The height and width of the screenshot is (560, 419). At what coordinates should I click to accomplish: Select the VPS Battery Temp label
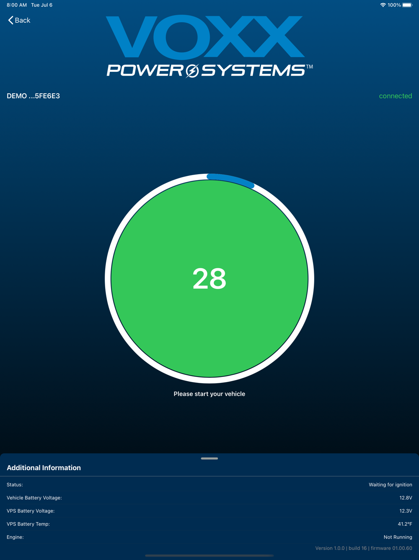(x=28, y=524)
